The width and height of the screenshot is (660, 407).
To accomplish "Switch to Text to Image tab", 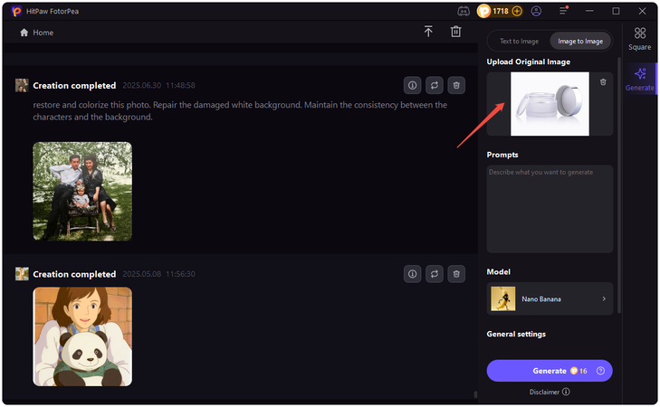I will (519, 41).
